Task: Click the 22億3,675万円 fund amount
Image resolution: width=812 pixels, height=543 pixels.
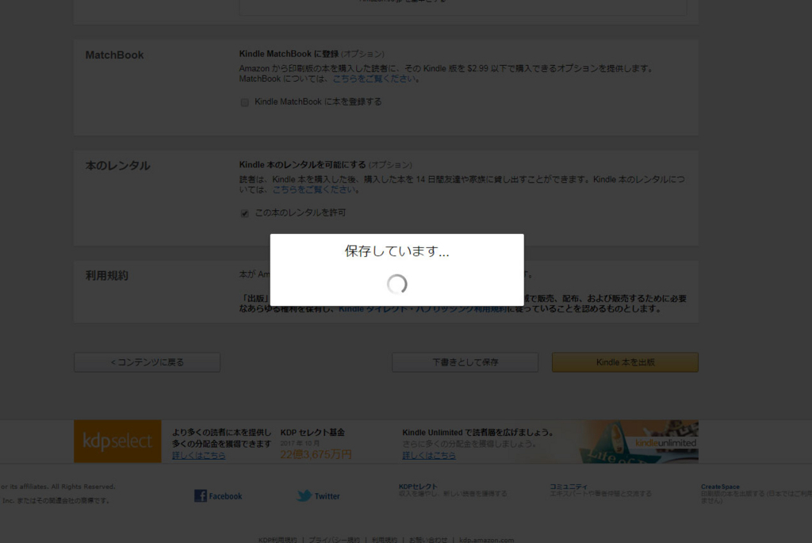Action: click(316, 454)
